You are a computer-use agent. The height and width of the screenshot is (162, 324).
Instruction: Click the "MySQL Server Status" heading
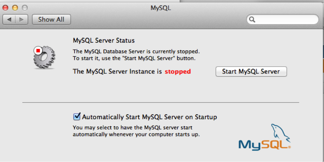(104, 41)
